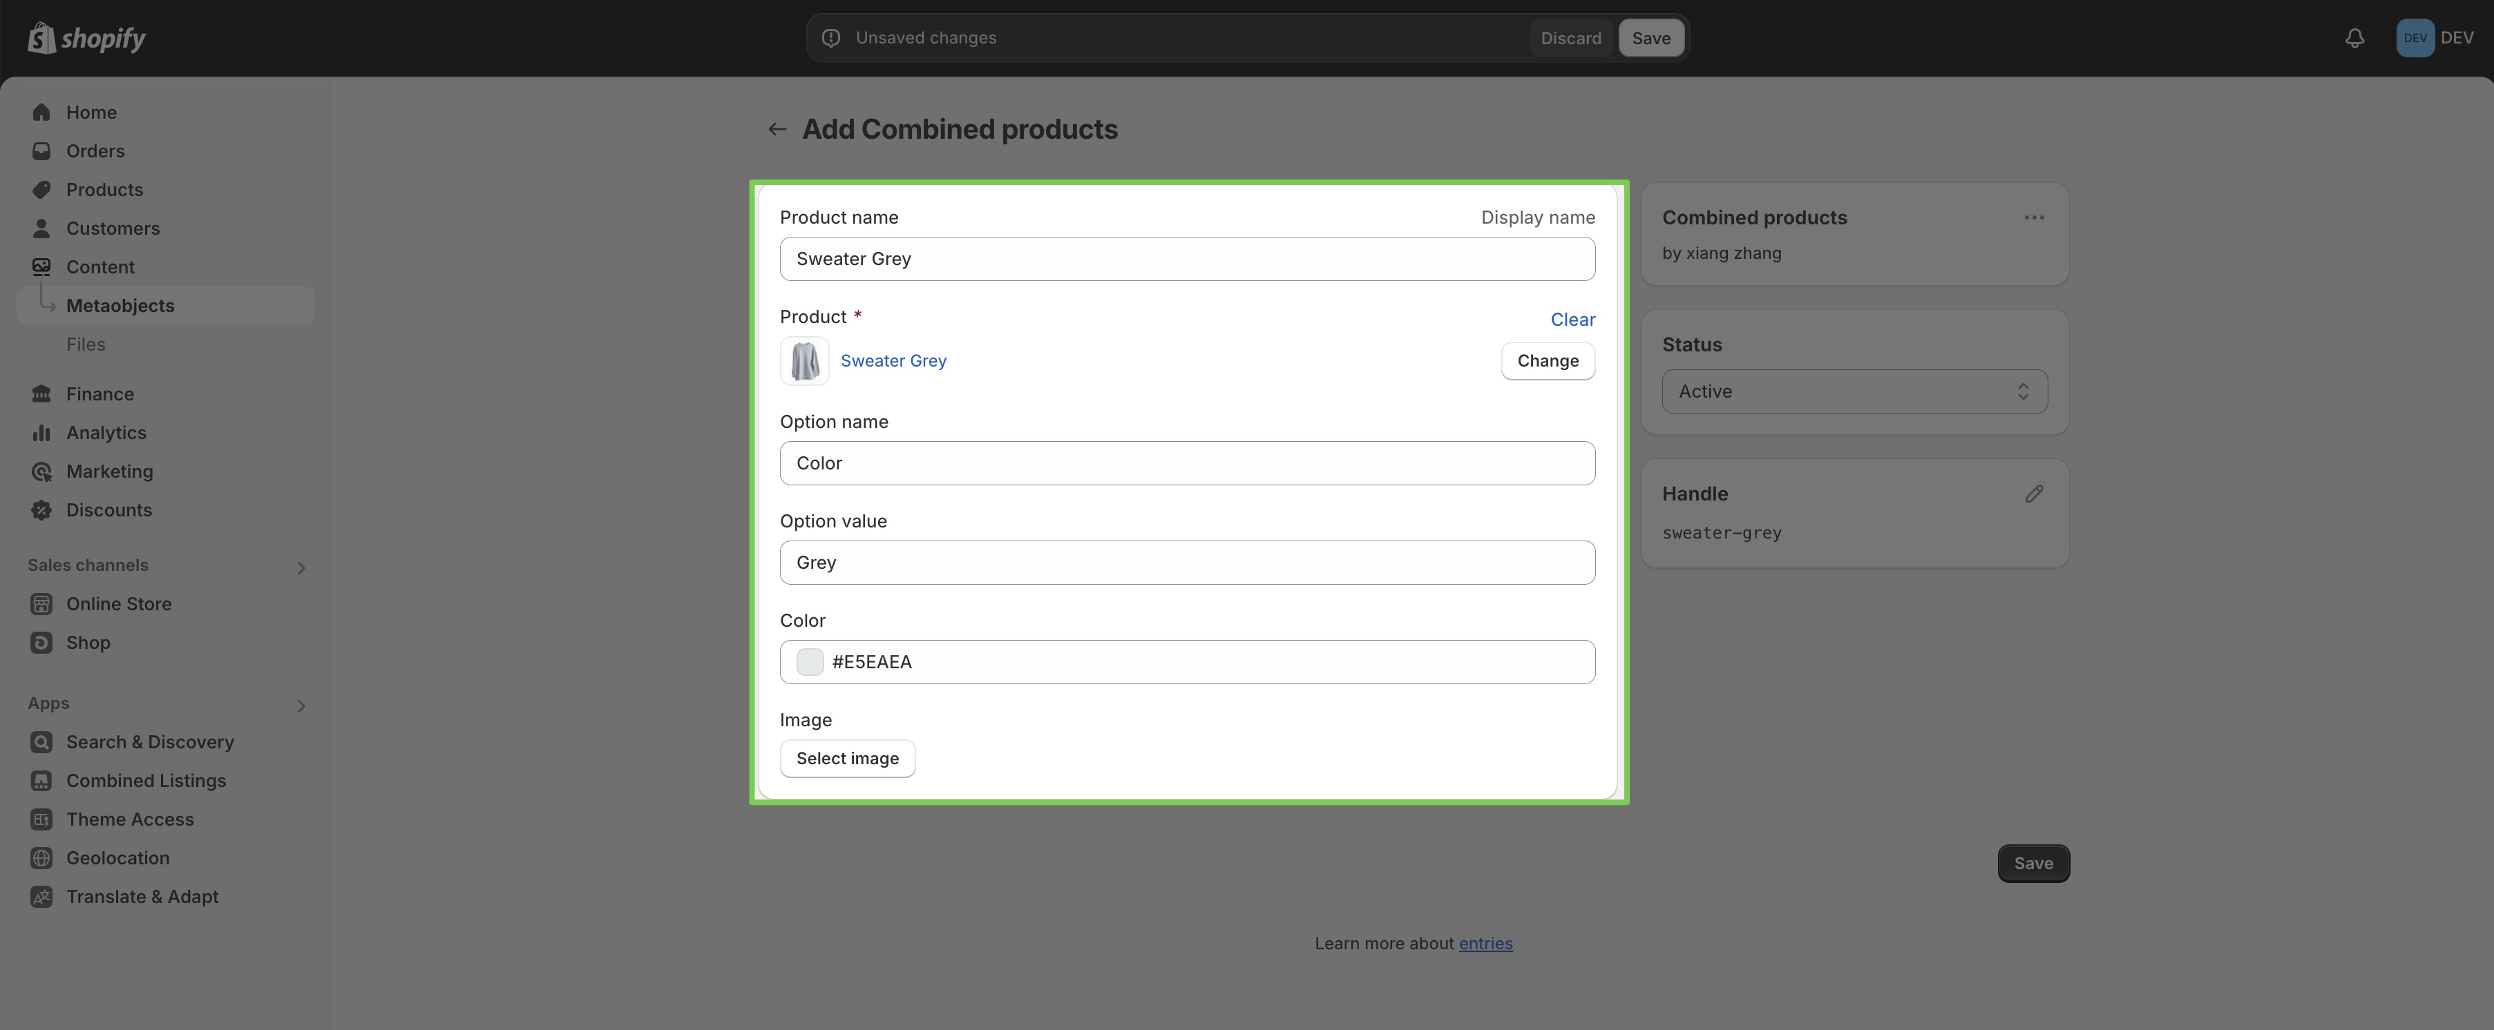2494x1030 pixels.
Task: Open Analytics section
Action: [106, 432]
